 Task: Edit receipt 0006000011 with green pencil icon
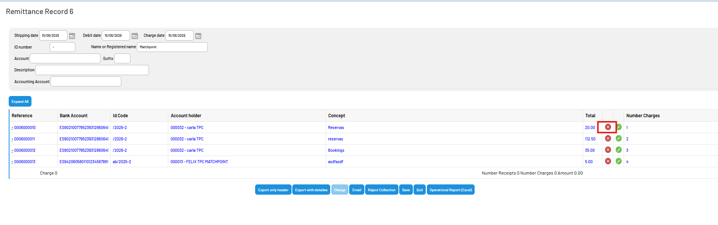619,138
